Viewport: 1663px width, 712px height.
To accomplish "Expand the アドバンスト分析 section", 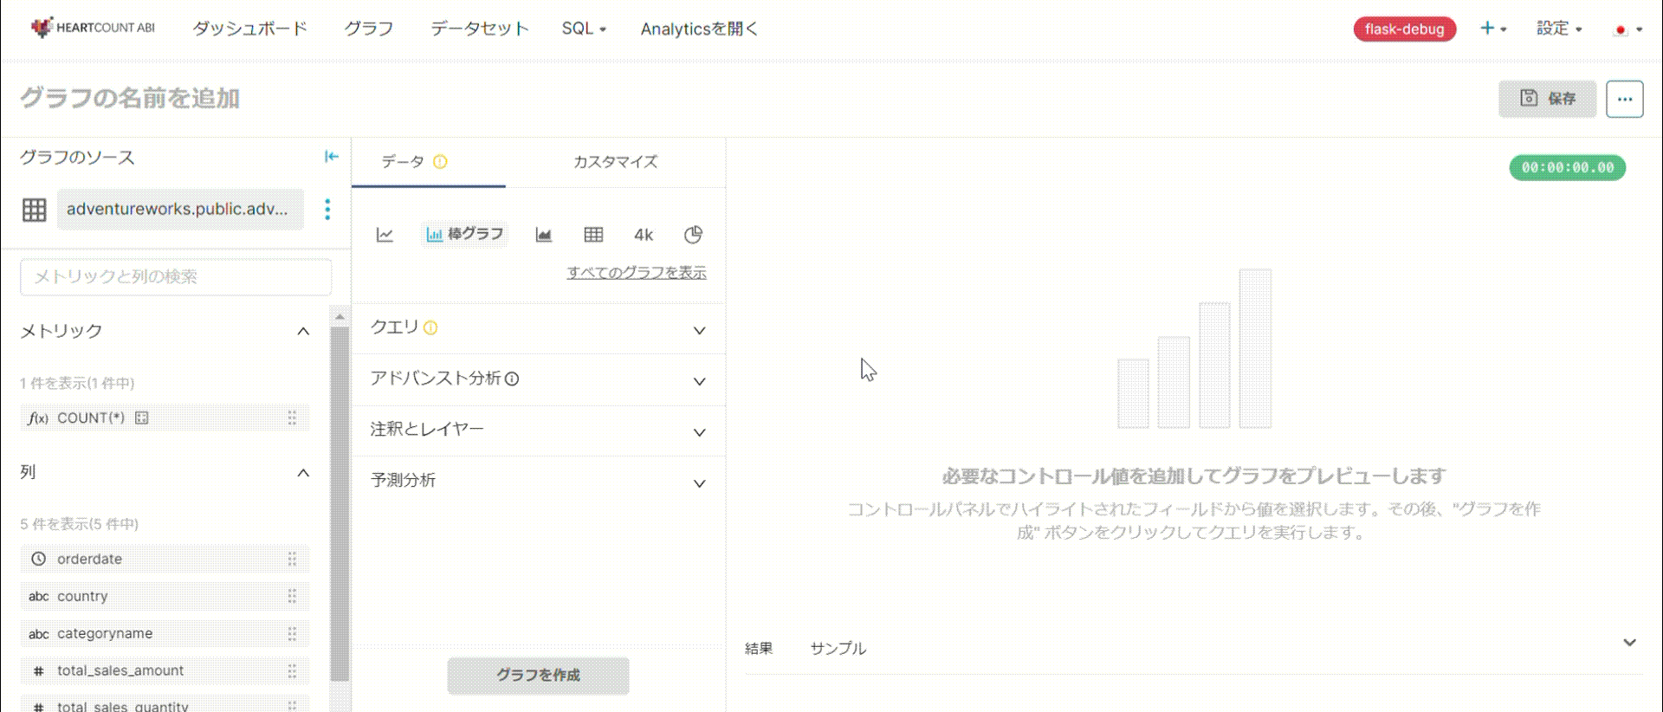I will [x=699, y=381].
